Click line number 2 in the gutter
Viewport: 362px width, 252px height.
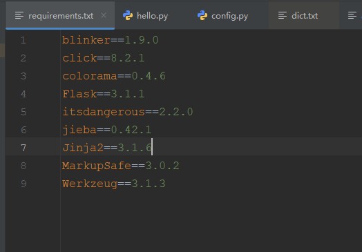pyautogui.click(x=23, y=58)
